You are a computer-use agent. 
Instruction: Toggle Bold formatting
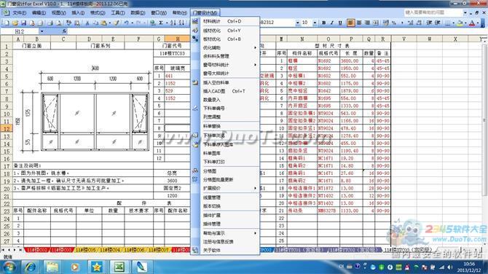coord(323,23)
